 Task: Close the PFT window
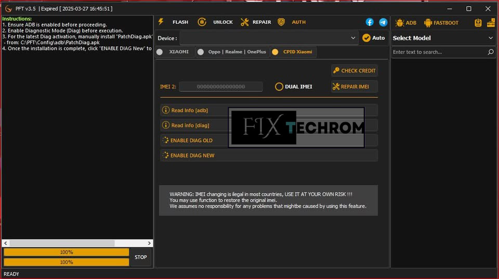tap(488, 9)
